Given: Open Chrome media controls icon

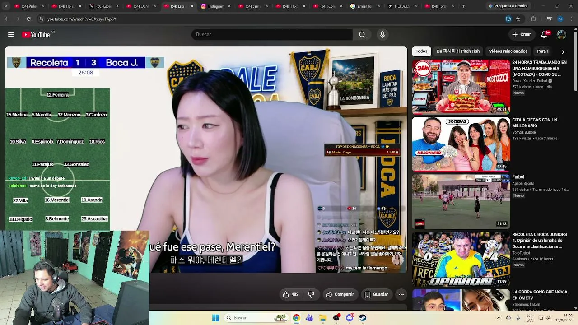Looking at the screenshot, I should coord(549,19).
